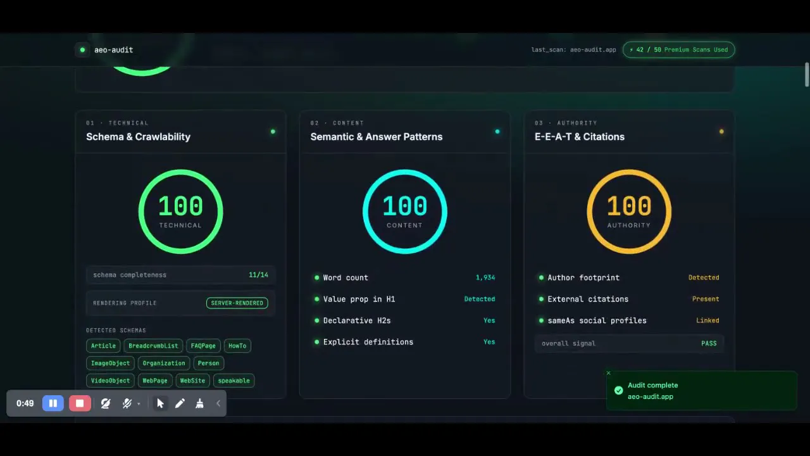Click the green Technical score ring

[x=180, y=212]
